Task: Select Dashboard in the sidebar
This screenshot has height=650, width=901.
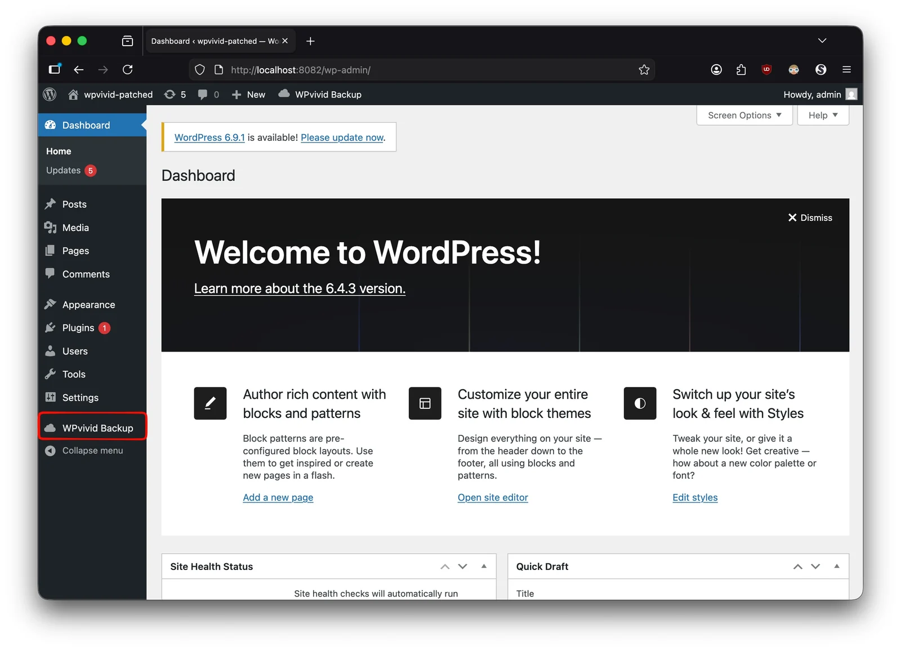Action: (92, 125)
